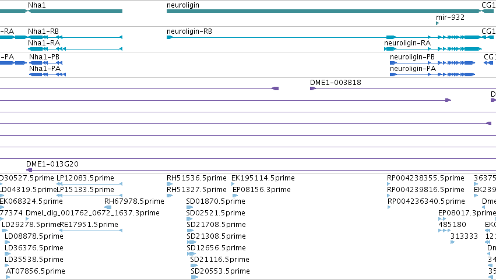Click the SD02521.5prime EST label
The width and height of the screenshot is (496, 280).
[216, 213]
